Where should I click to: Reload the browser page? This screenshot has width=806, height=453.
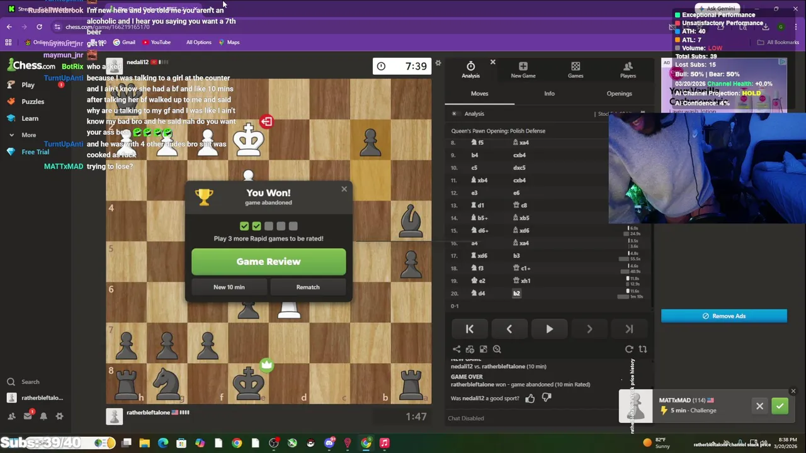tap(39, 26)
